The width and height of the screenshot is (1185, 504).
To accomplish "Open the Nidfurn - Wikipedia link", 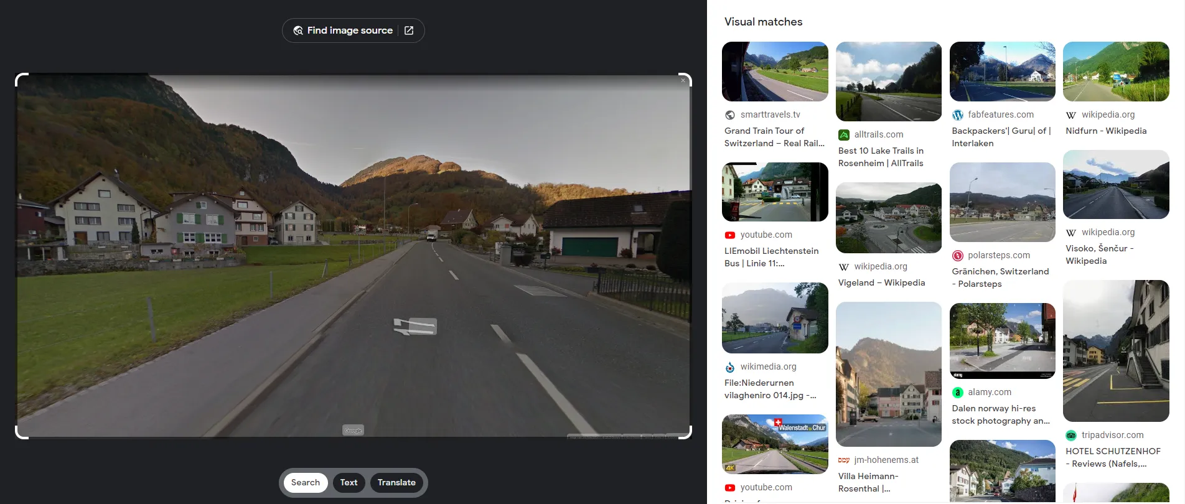I will coord(1105,131).
